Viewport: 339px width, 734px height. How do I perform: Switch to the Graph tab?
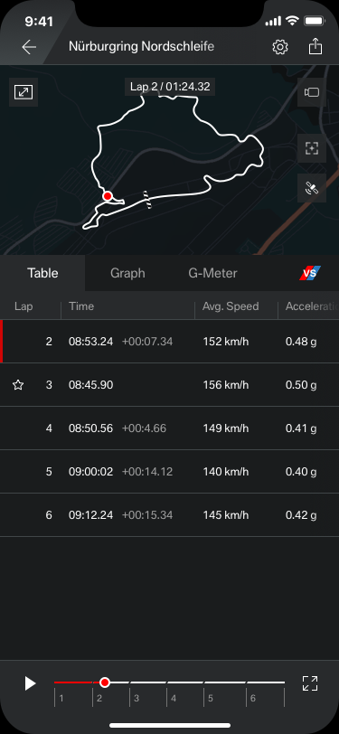point(127,273)
